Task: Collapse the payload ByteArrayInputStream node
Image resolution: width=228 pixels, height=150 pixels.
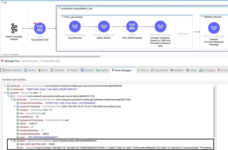Action: point(11,141)
